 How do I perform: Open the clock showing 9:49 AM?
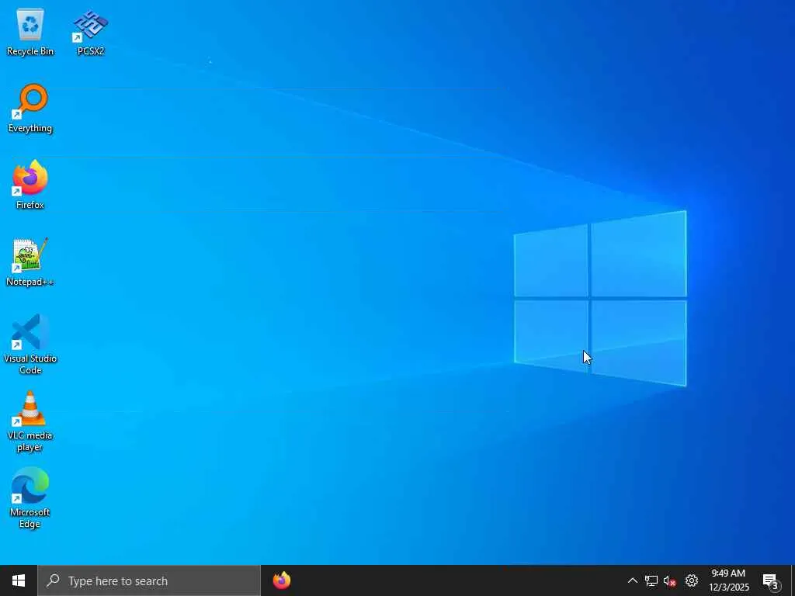[728, 580]
